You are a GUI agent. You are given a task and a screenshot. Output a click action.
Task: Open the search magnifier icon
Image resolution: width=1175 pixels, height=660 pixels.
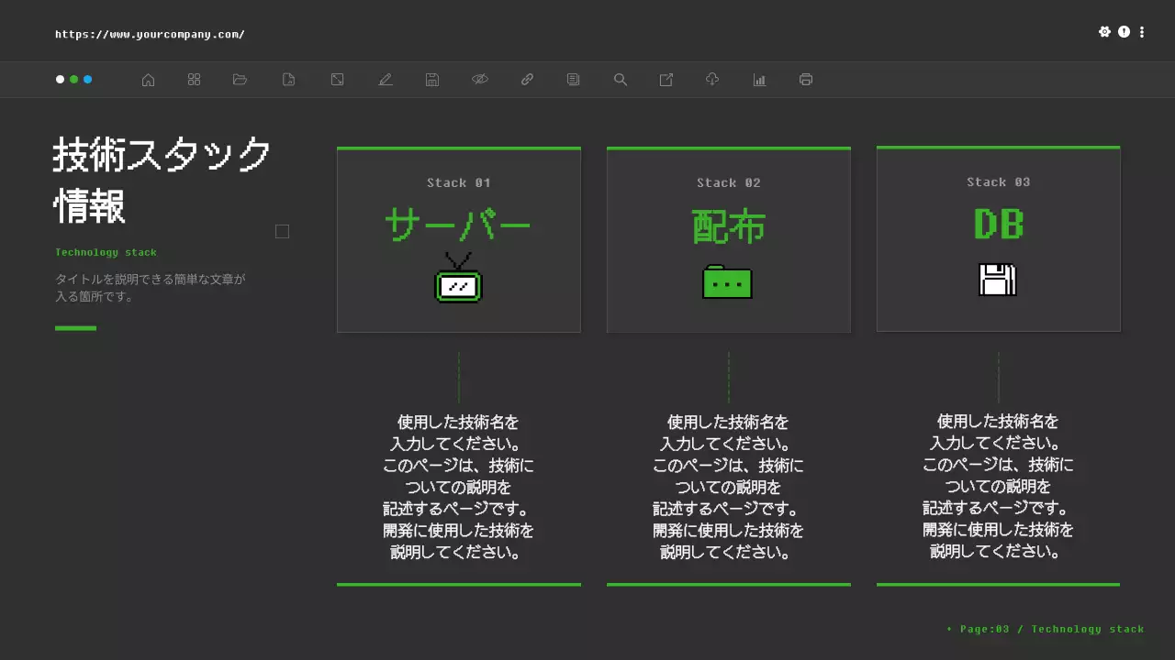[x=620, y=80]
